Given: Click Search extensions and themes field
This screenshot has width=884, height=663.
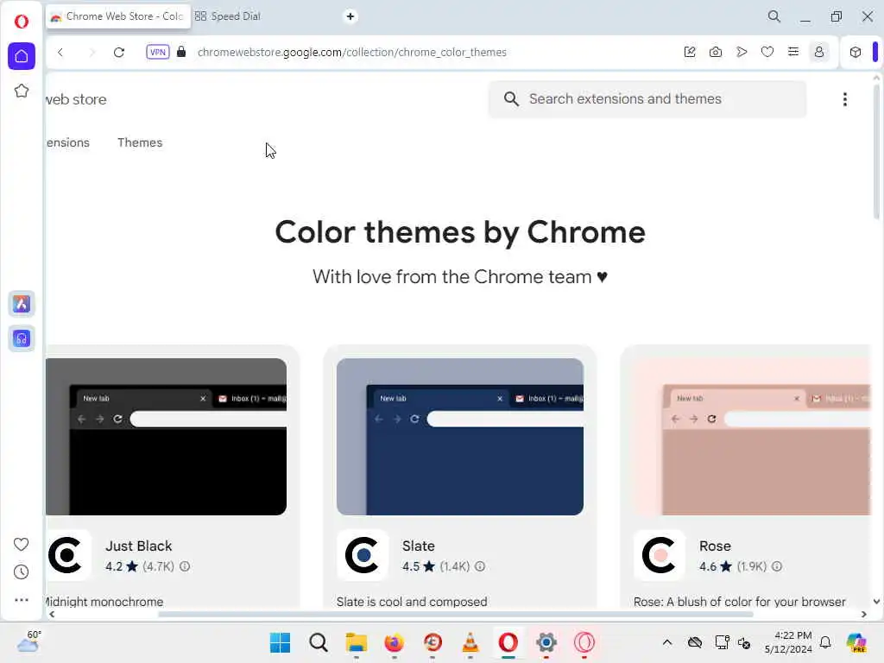Looking at the screenshot, I should coord(647,99).
